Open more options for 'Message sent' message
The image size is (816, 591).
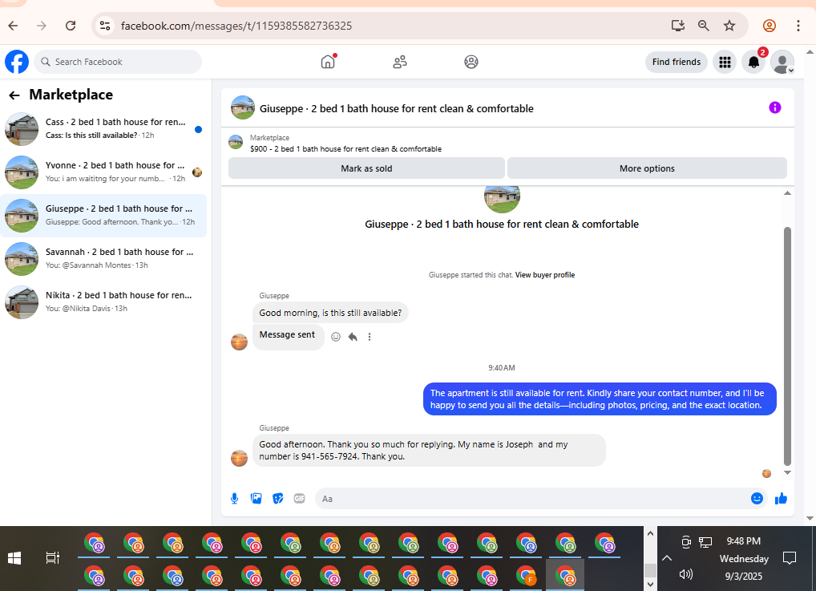pos(370,337)
